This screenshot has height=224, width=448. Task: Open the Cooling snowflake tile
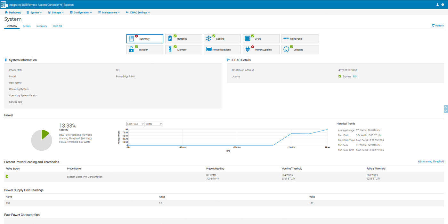(x=222, y=39)
